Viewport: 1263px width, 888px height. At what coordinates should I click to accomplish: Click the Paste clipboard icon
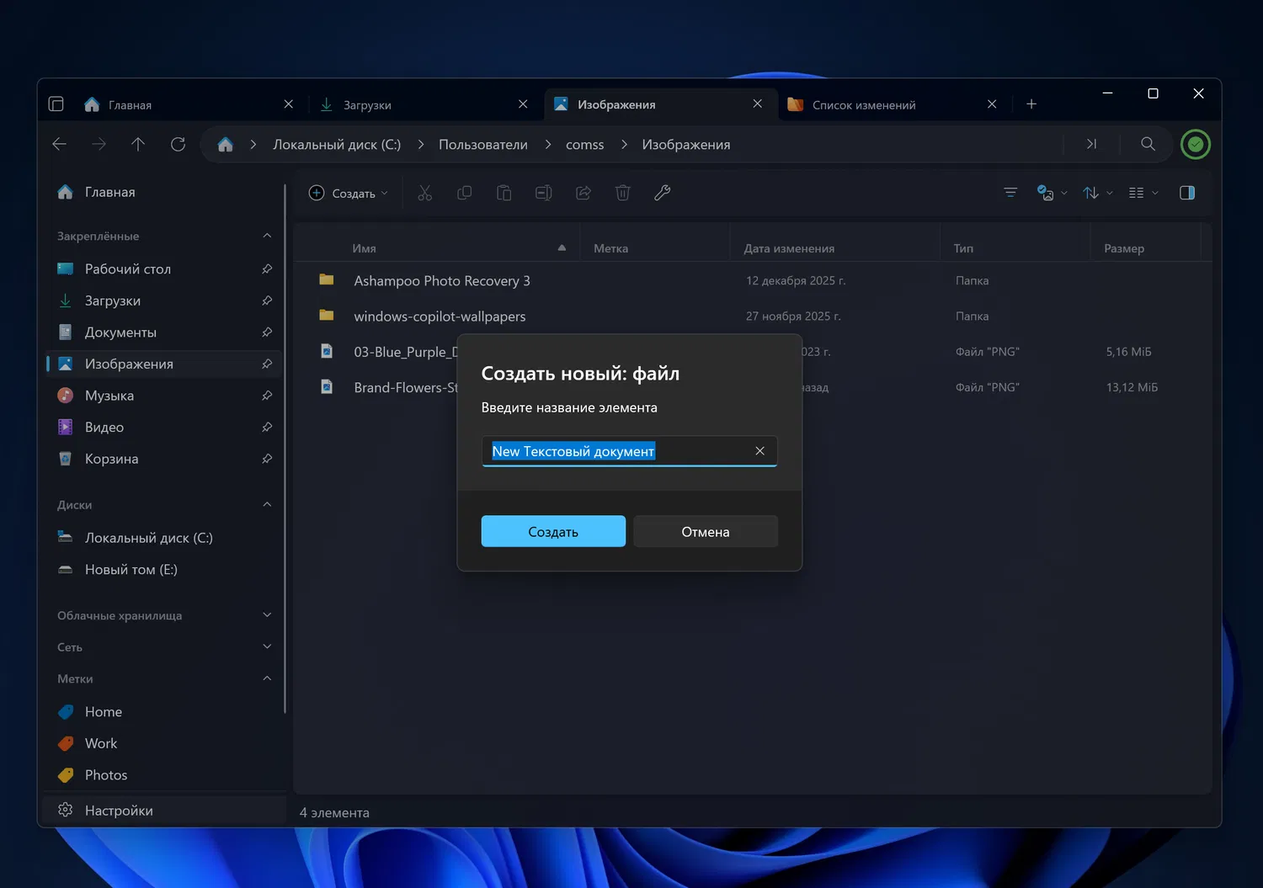(x=504, y=194)
